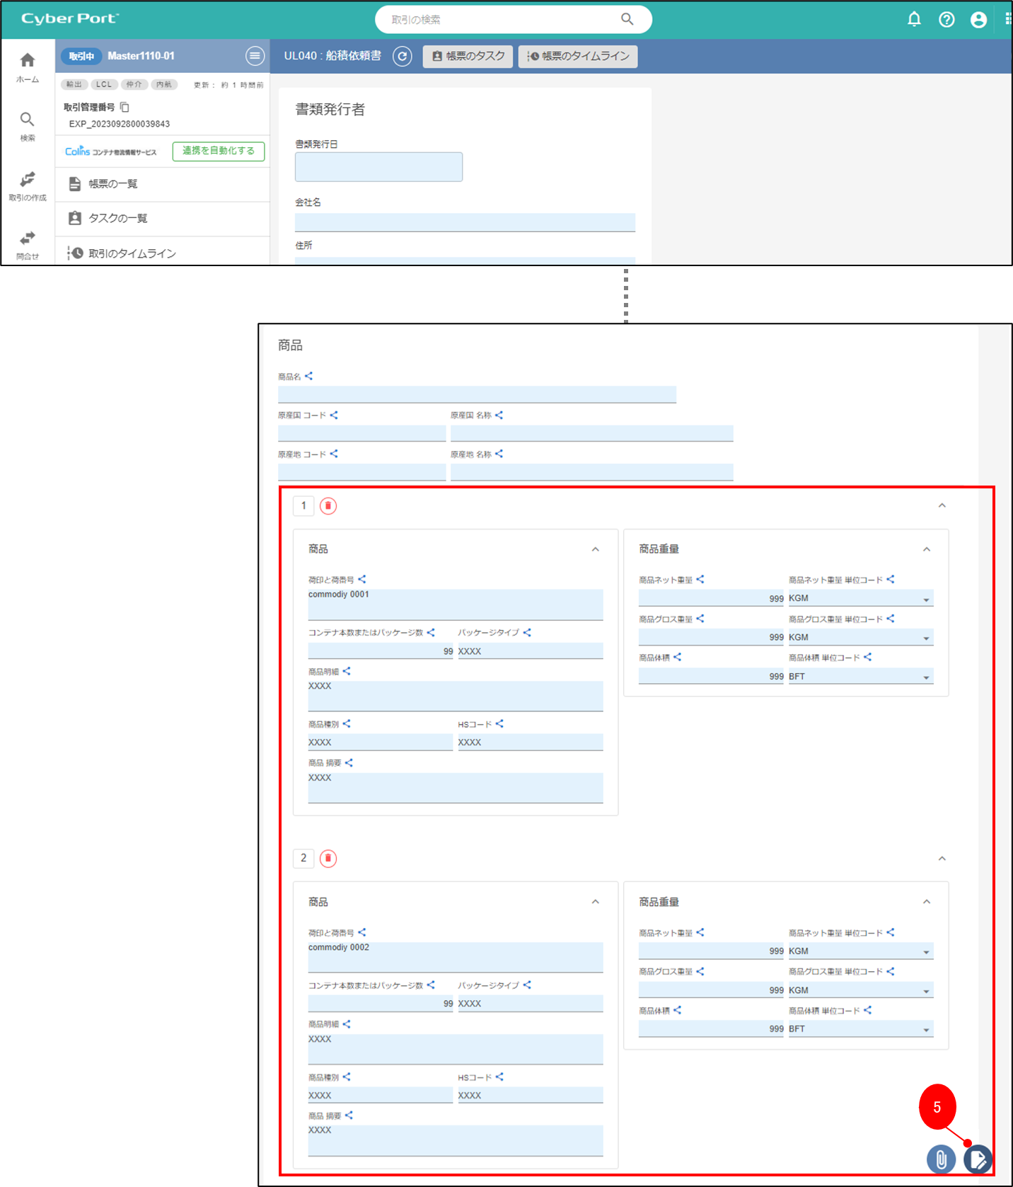Click the search magnifier in top bar
The height and width of the screenshot is (1187, 1013).
click(627, 19)
